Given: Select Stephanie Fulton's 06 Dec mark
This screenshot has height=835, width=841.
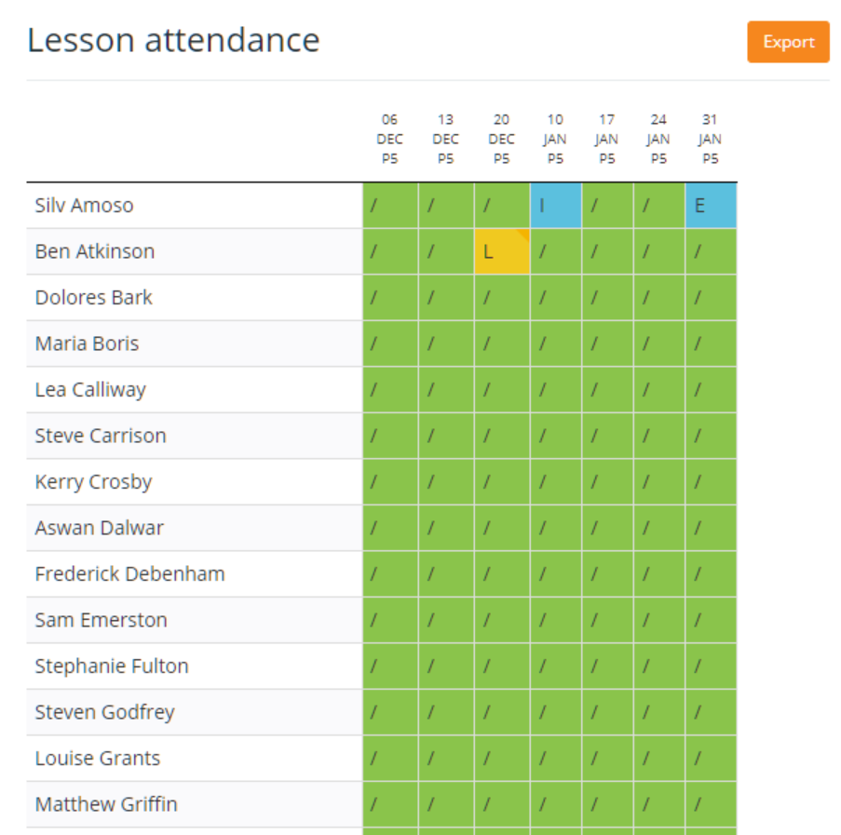Looking at the screenshot, I should point(389,666).
